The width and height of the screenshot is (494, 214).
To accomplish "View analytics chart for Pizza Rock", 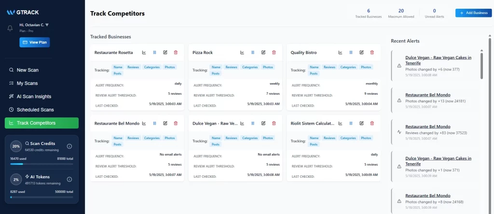I will (x=242, y=52).
